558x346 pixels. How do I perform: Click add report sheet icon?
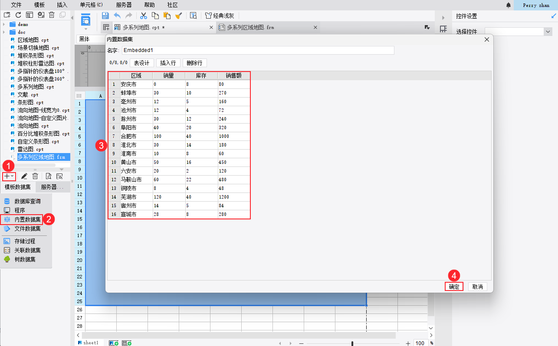pos(114,343)
